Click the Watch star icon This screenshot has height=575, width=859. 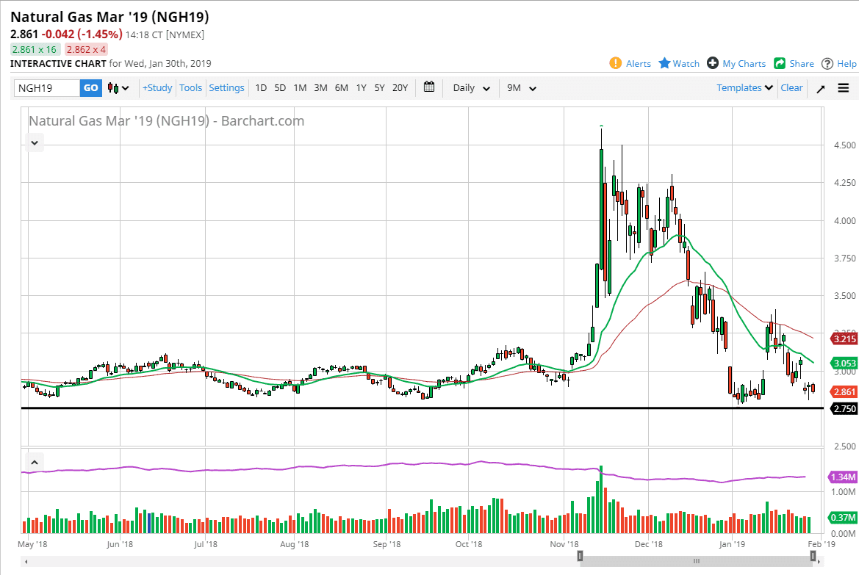[664, 63]
